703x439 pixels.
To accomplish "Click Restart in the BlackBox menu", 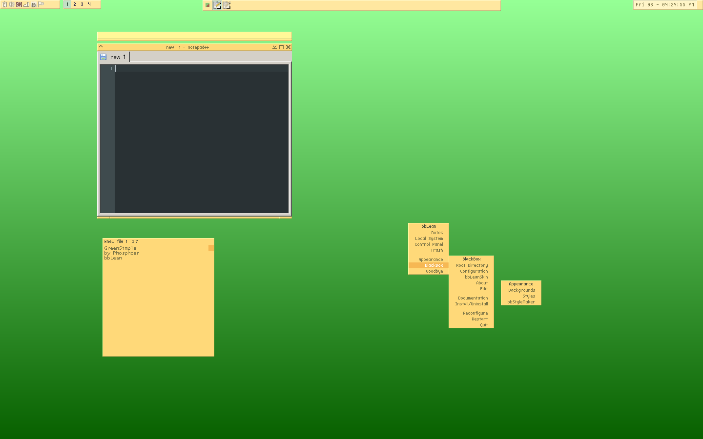I will click(x=479, y=319).
